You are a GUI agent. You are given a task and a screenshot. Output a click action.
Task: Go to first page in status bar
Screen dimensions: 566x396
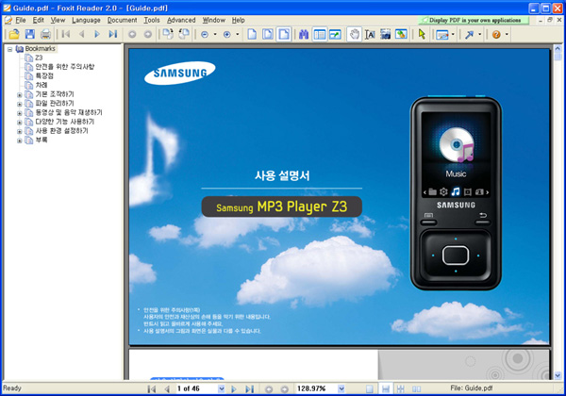point(152,388)
